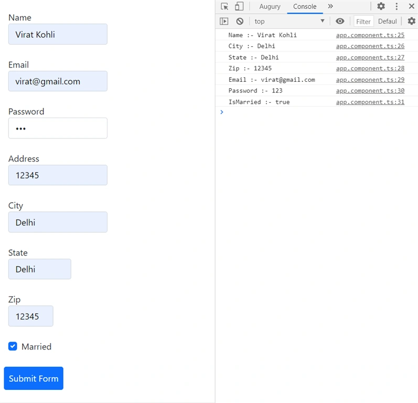
Task: Click the console prompt arrow
Action: pos(222,112)
